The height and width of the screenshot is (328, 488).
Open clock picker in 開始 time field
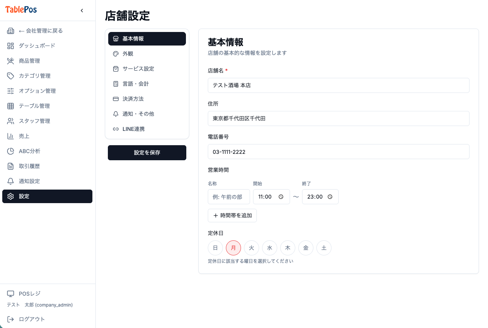[281, 197]
